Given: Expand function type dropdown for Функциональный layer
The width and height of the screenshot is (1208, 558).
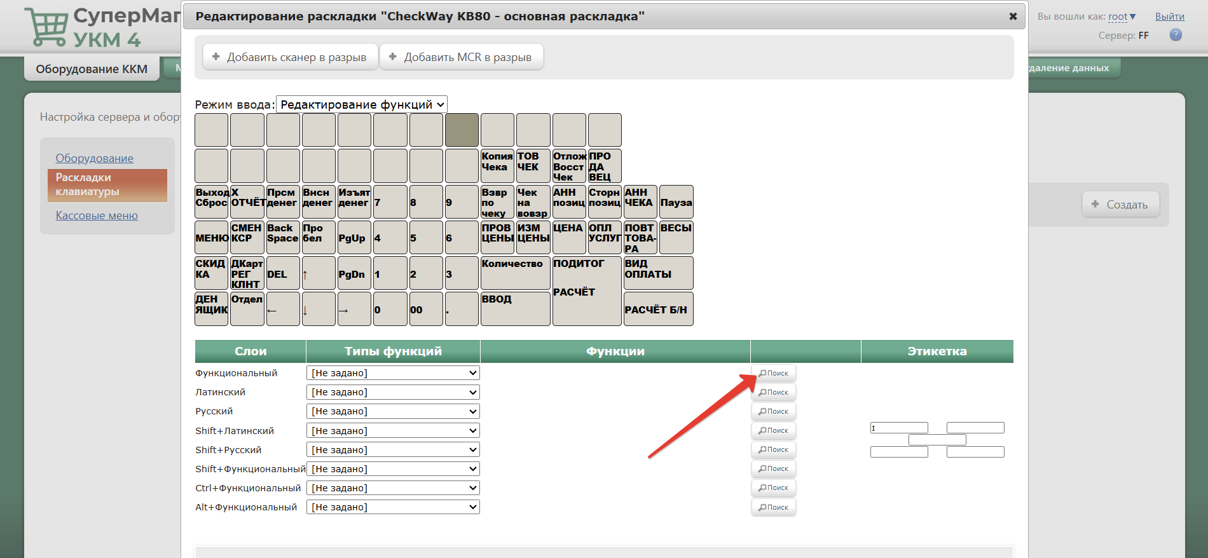Looking at the screenshot, I should 393,373.
